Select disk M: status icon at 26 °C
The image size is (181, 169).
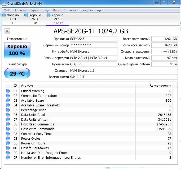tap(26, 15)
